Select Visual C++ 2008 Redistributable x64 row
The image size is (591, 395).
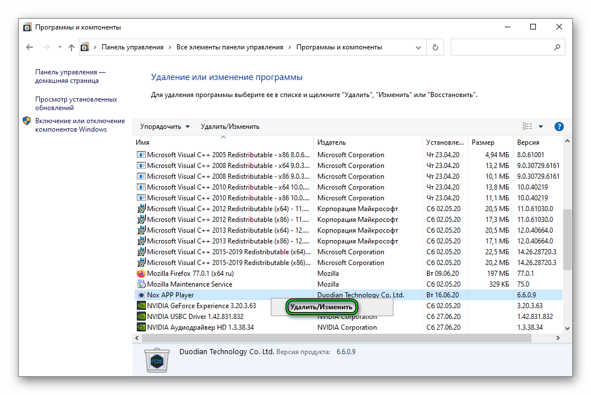point(348,166)
